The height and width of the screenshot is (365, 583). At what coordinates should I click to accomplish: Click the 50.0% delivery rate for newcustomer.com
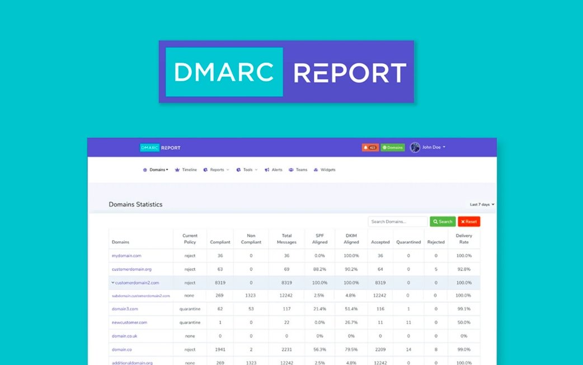click(464, 322)
